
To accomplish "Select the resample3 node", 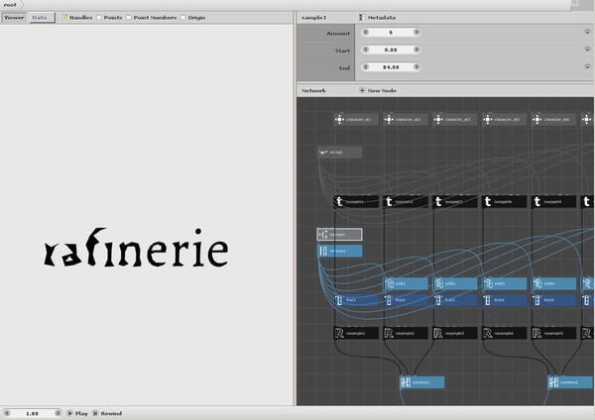I will tap(454, 333).
